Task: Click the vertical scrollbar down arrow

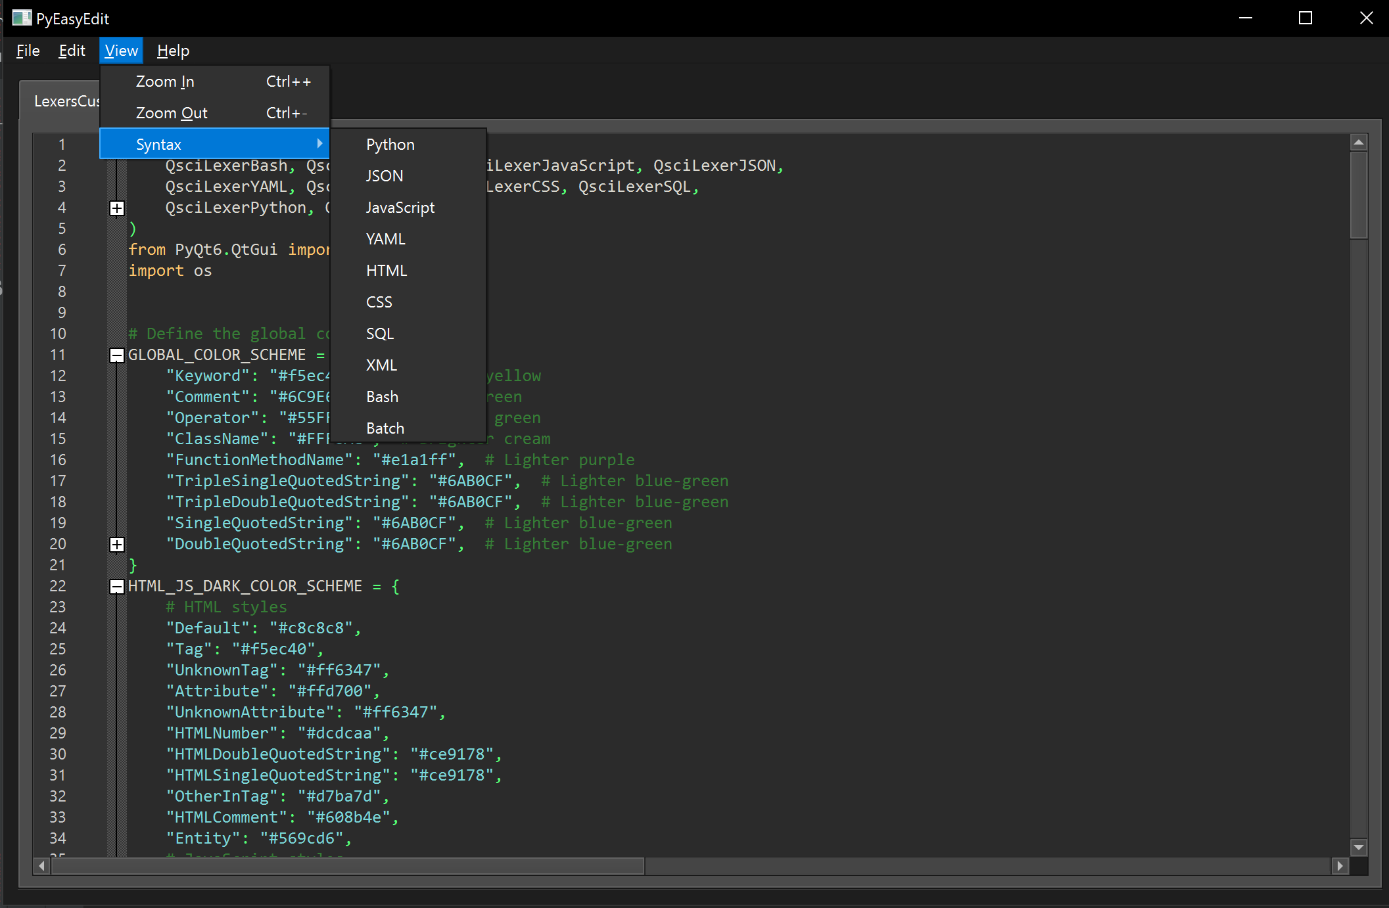Action: click(1358, 848)
